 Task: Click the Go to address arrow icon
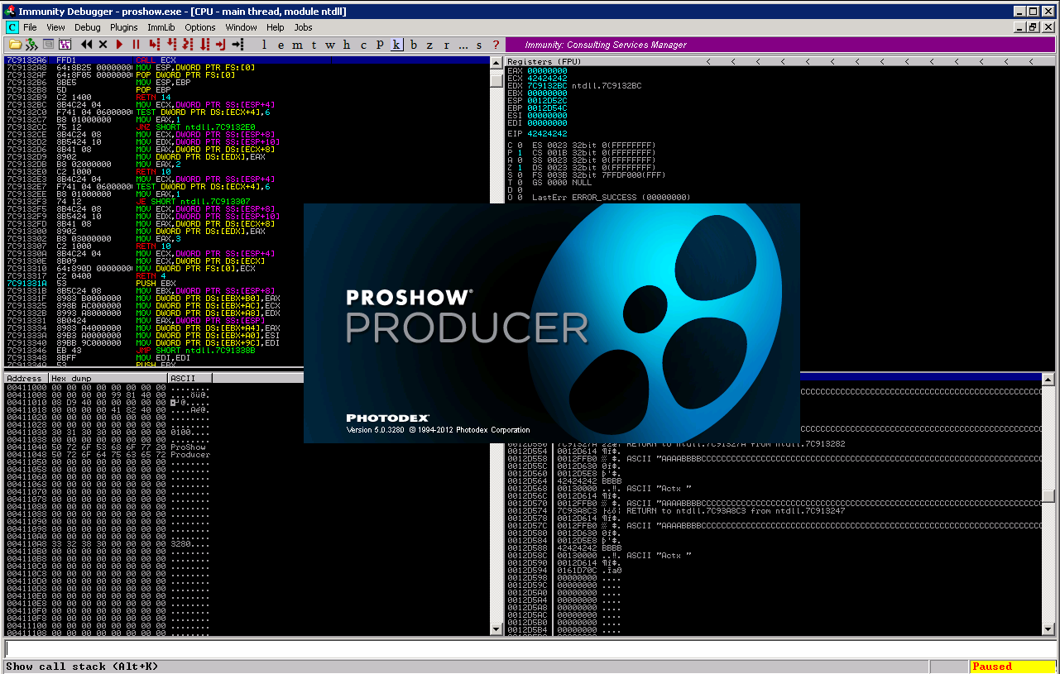coord(239,45)
